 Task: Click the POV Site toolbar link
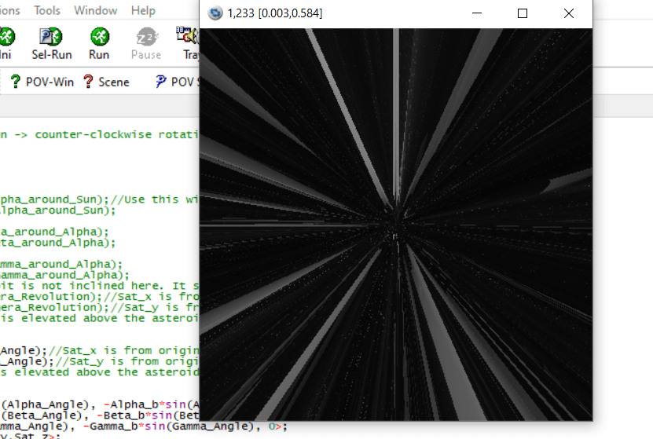(x=176, y=82)
